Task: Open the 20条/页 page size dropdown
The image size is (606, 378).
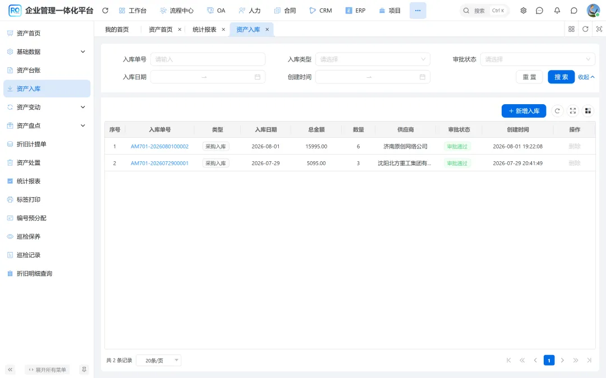Action: [159, 360]
